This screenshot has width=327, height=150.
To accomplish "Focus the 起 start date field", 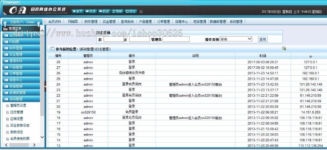I will 114,39.
